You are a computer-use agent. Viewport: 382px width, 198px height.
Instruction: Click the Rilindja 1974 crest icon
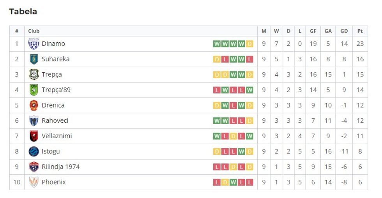34,167
